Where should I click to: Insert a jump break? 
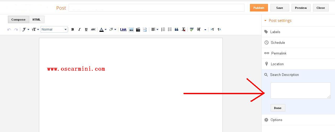pyautogui.click(x=145, y=29)
